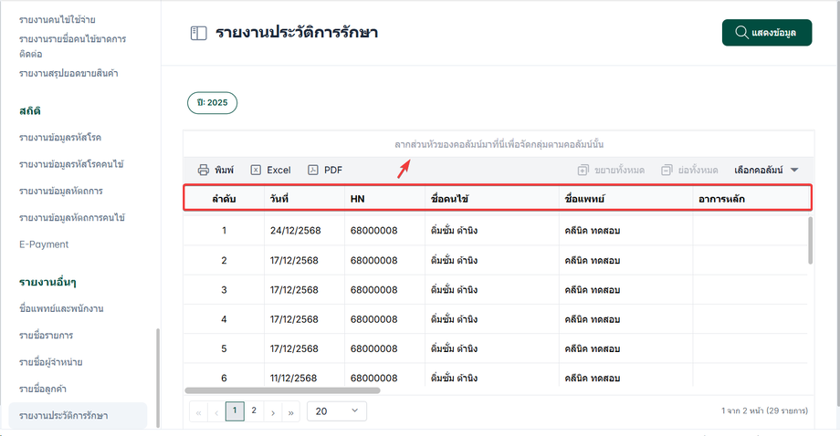
Task: Open รายชื่อผู้จำหน่าย in the sidebar
Action: [x=51, y=362]
